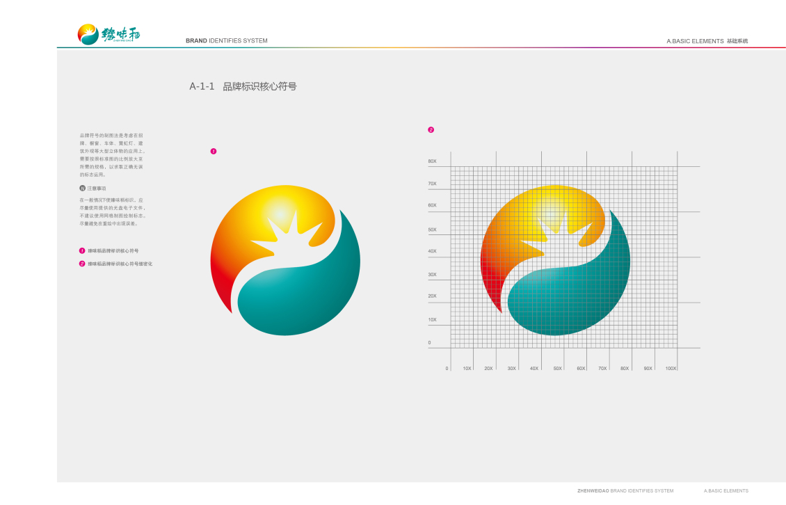Click the large sun-and-teal brand symbol without grid
Image resolution: width=786 pixels, height=505 pixels.
click(x=285, y=260)
